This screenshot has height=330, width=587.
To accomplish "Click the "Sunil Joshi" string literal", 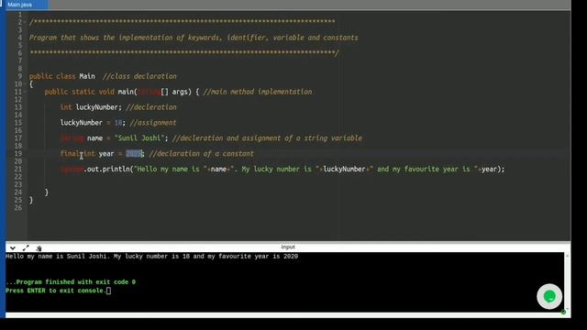I will tap(139, 138).
